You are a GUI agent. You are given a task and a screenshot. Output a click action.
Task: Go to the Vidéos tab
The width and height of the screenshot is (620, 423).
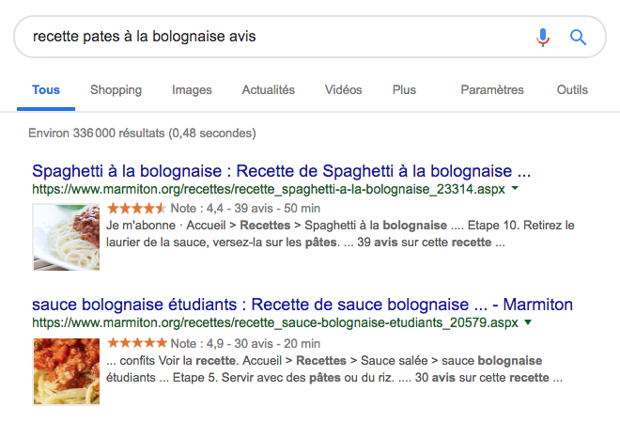[343, 90]
